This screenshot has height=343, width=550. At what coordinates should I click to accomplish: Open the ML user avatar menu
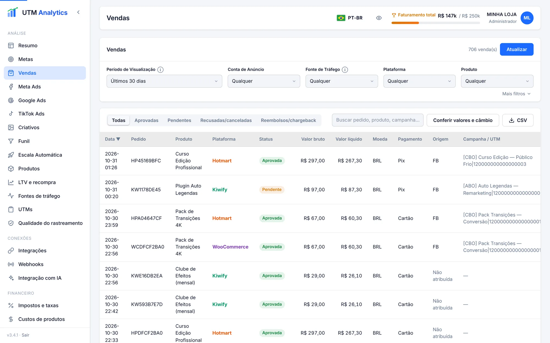pos(527,18)
